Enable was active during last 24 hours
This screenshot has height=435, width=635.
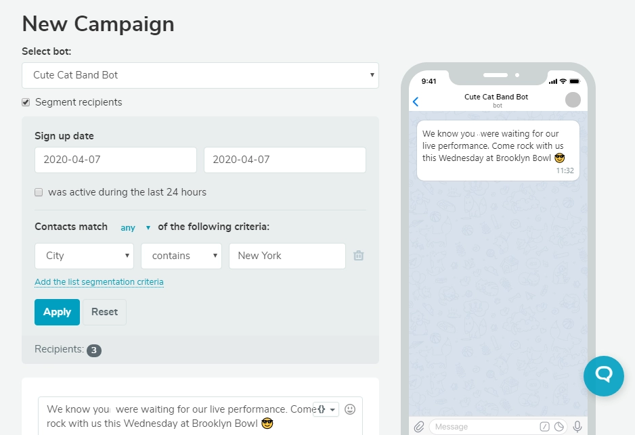pos(39,192)
